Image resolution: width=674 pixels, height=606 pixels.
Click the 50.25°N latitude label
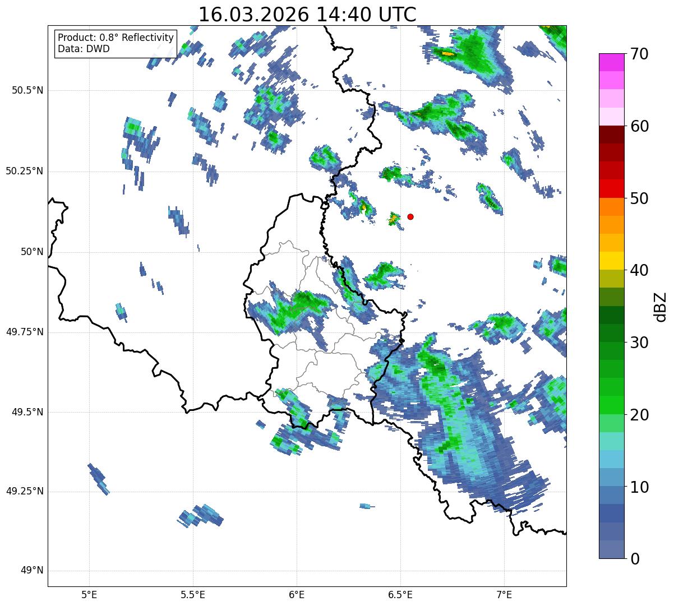click(x=25, y=171)
